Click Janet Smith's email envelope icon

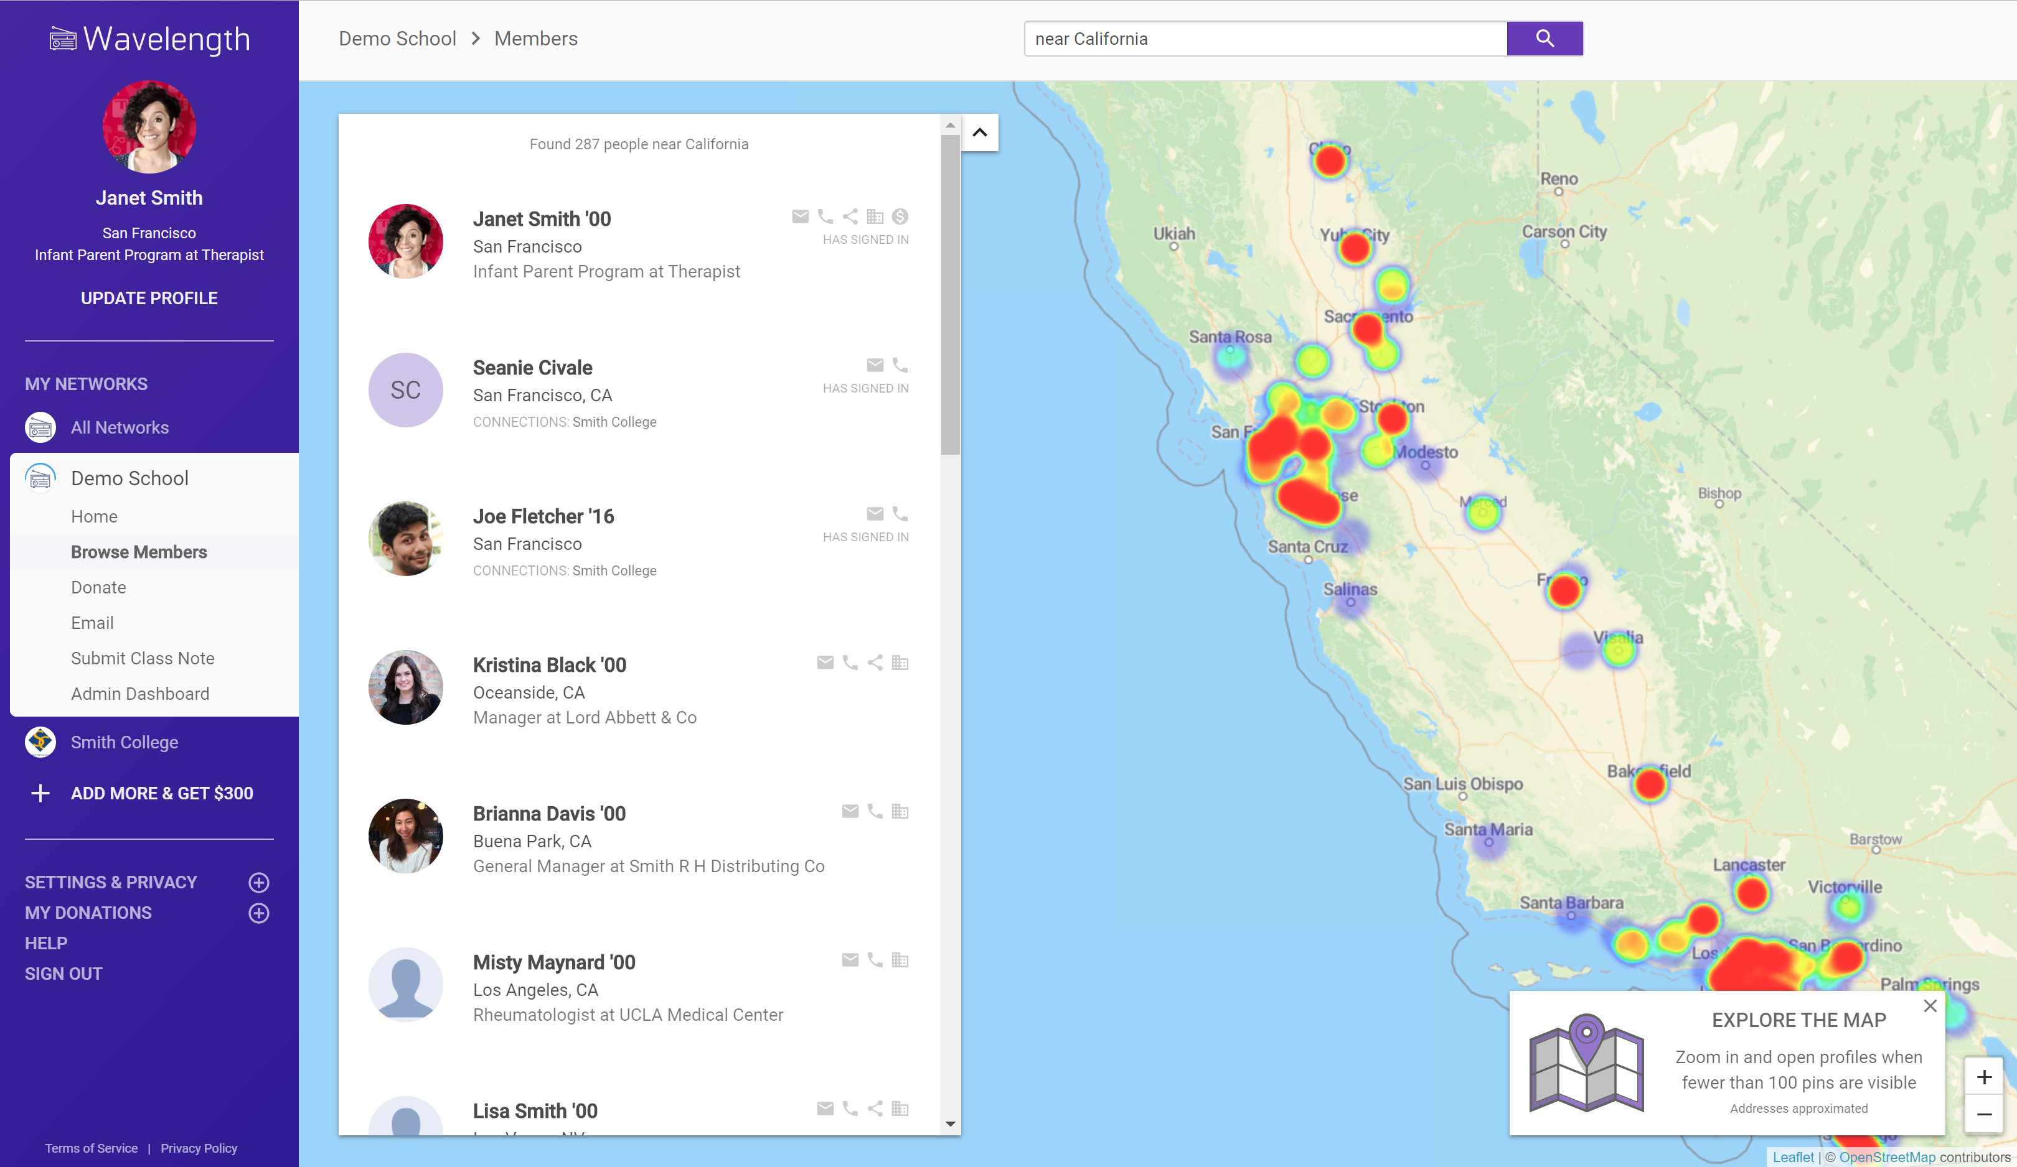[x=799, y=216]
